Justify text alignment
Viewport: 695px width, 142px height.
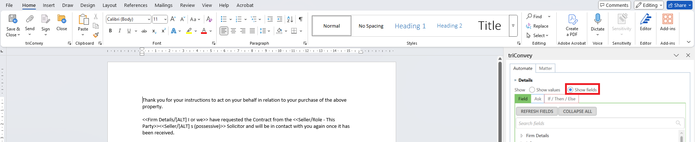[x=252, y=31]
